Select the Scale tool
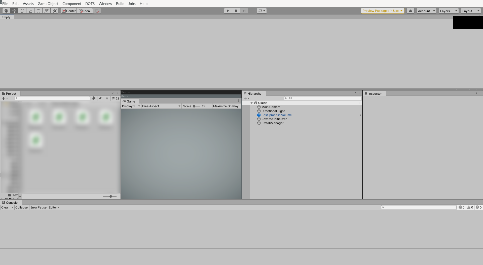 [x=30, y=11]
